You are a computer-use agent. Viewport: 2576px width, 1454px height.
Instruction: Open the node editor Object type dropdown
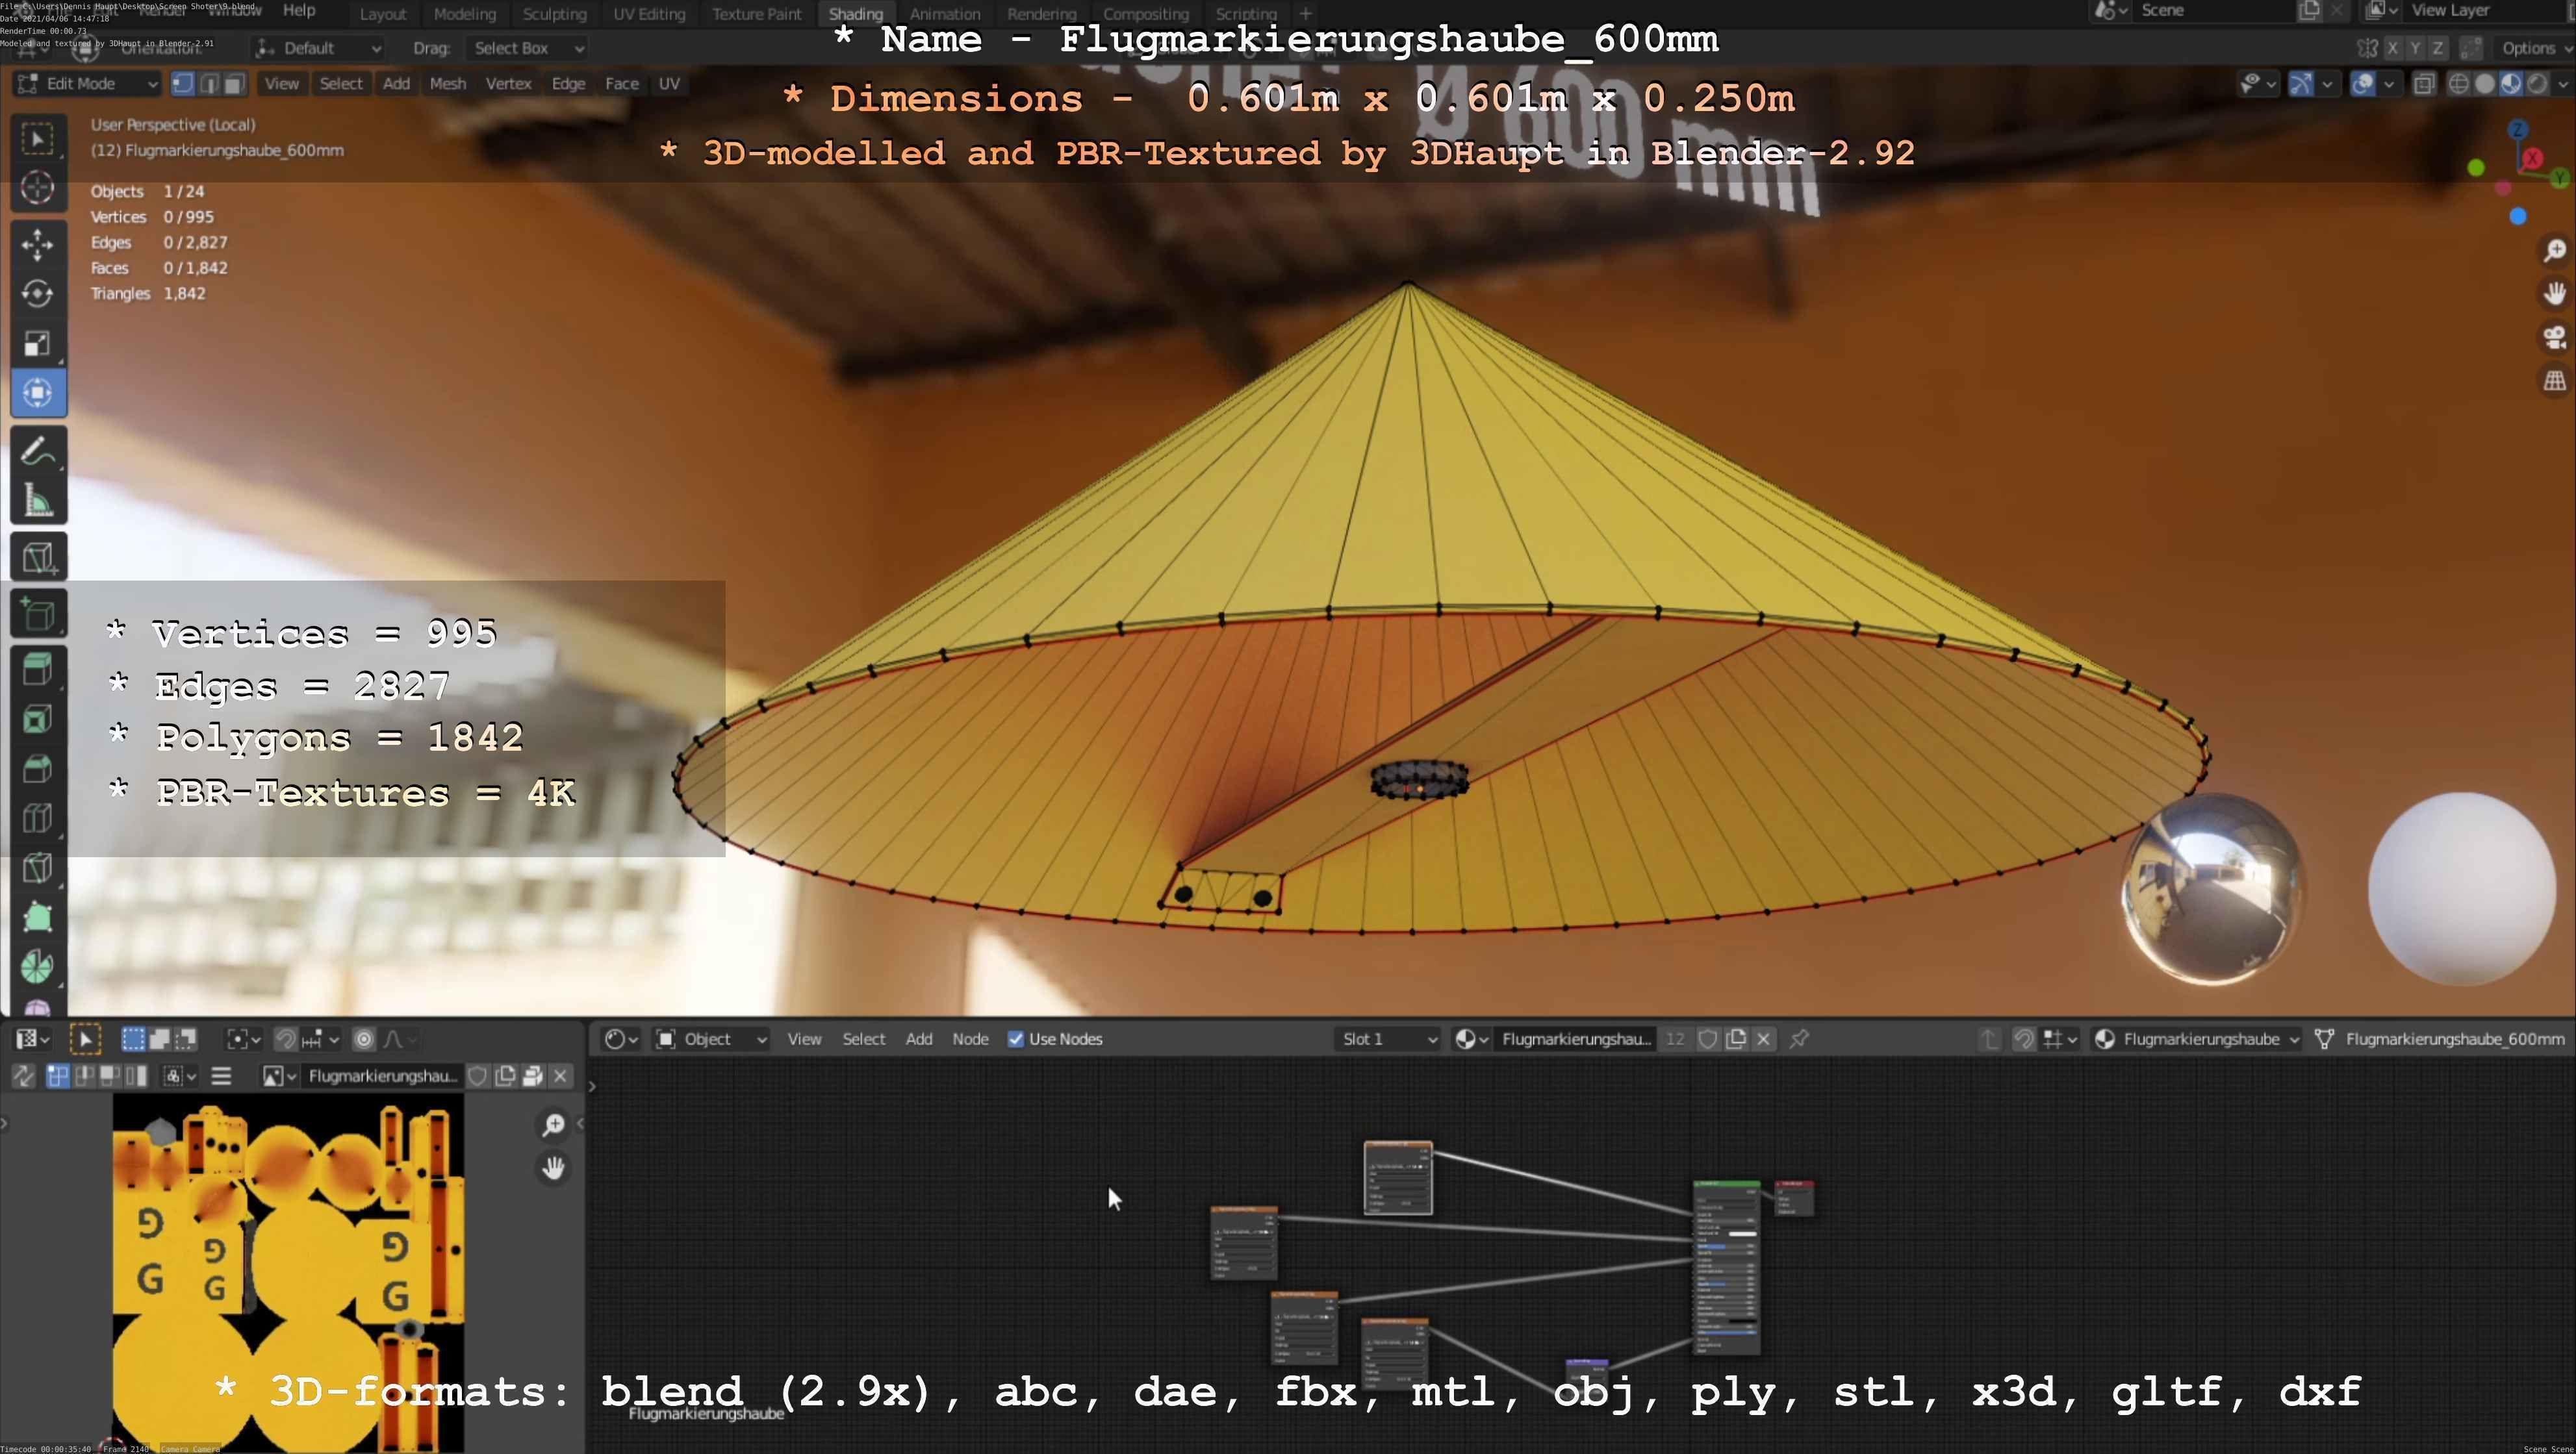coord(710,1039)
